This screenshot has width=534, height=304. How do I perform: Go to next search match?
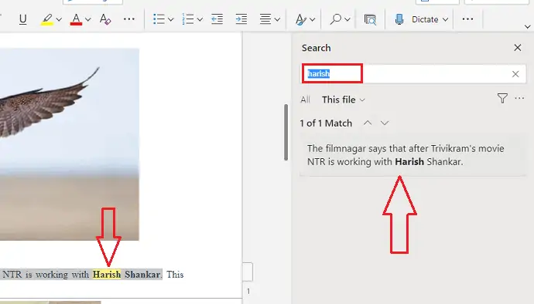tap(385, 123)
